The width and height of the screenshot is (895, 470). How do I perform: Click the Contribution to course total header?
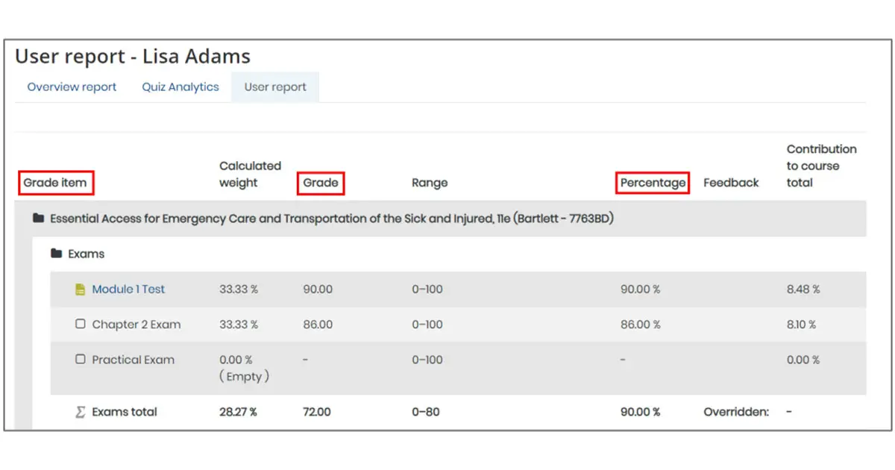pyautogui.click(x=821, y=166)
